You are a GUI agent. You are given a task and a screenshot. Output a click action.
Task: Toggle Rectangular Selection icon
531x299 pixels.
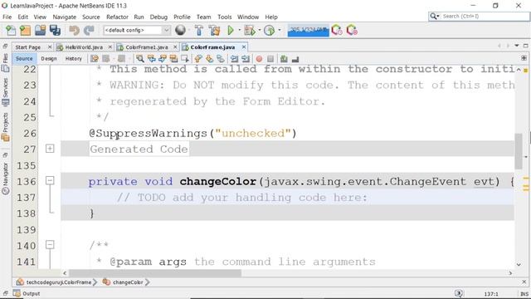point(185,59)
